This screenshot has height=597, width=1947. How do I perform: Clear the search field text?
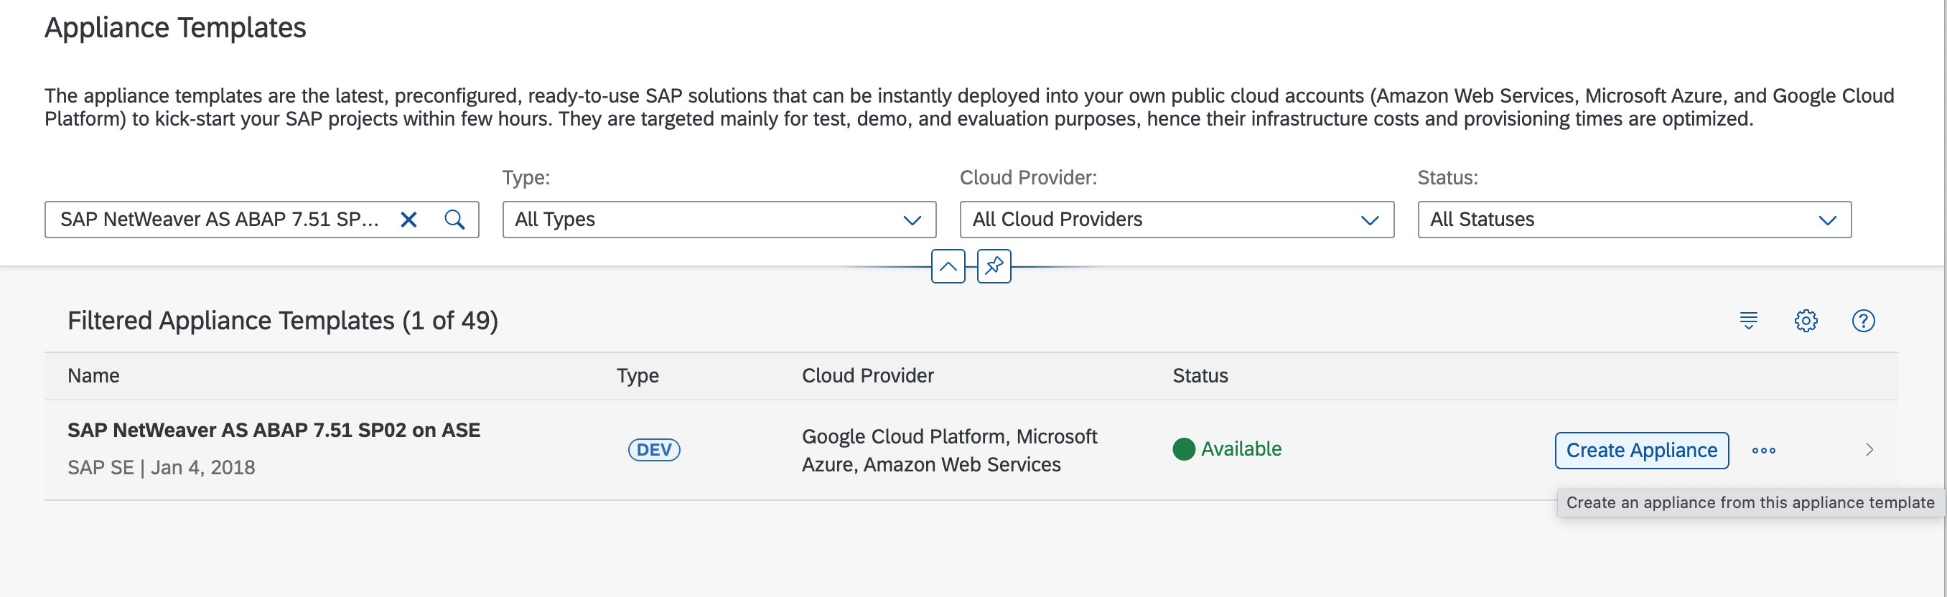tap(408, 220)
